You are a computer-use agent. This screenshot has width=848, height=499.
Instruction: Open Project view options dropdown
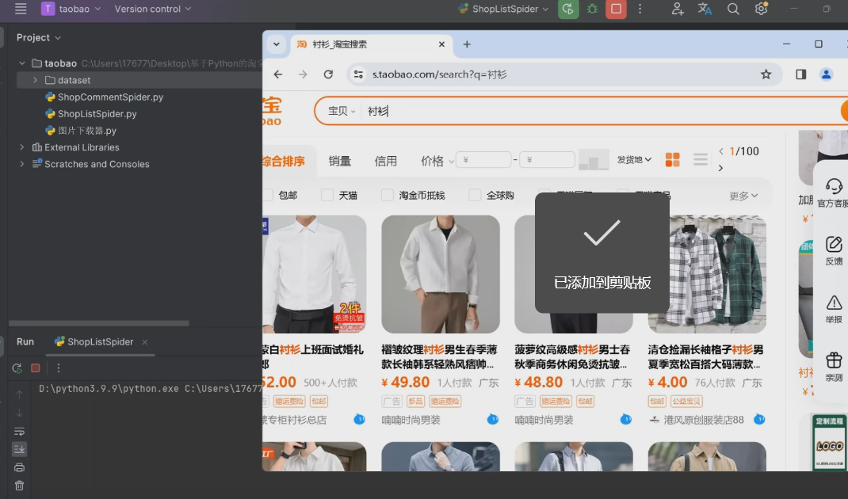coord(38,37)
